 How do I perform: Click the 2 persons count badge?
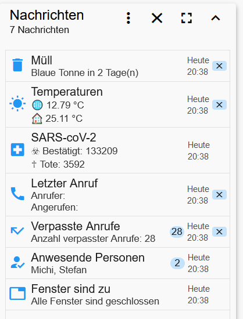click(177, 263)
